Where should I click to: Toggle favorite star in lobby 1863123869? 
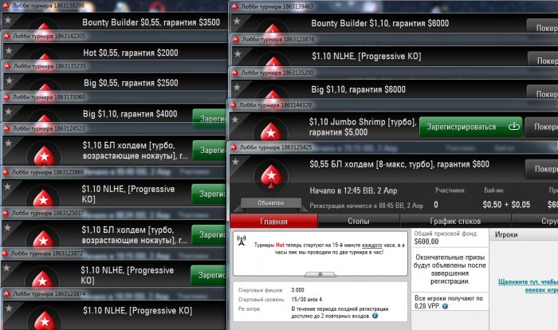point(8,187)
